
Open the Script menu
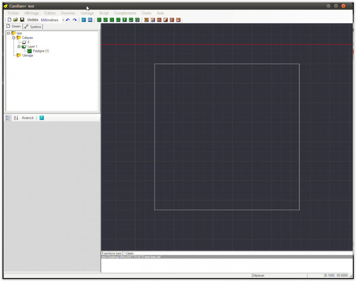coord(104,13)
